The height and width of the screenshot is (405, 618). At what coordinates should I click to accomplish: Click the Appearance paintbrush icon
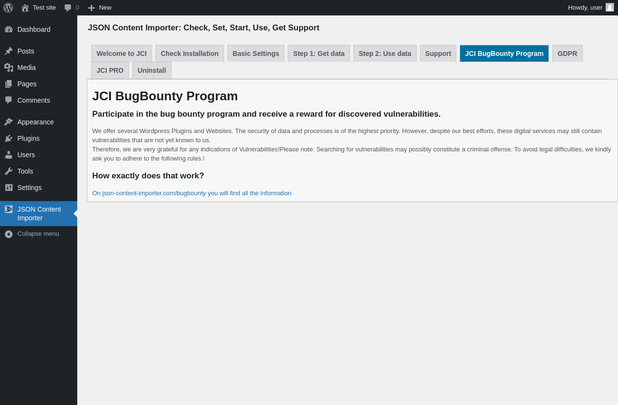click(x=9, y=122)
